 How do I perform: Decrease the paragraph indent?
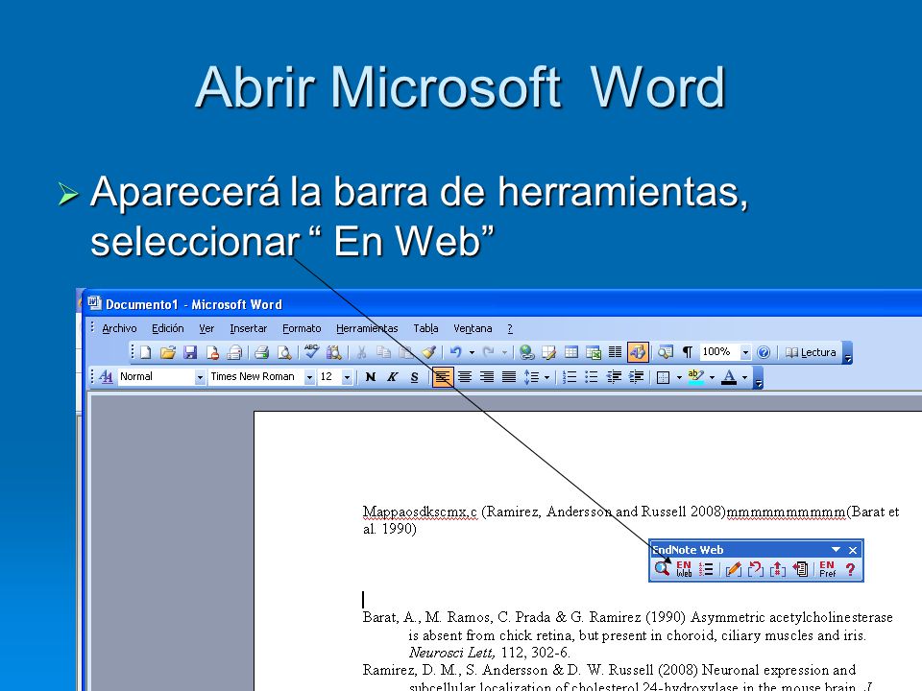(x=614, y=376)
